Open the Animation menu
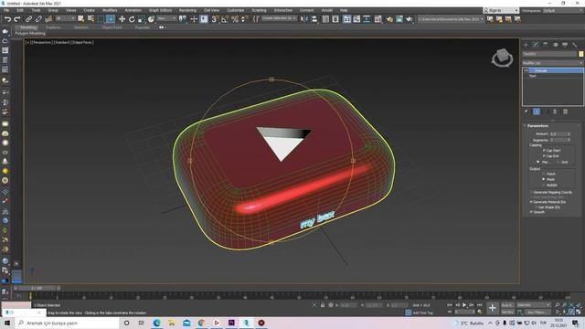The image size is (585, 329). [133, 10]
